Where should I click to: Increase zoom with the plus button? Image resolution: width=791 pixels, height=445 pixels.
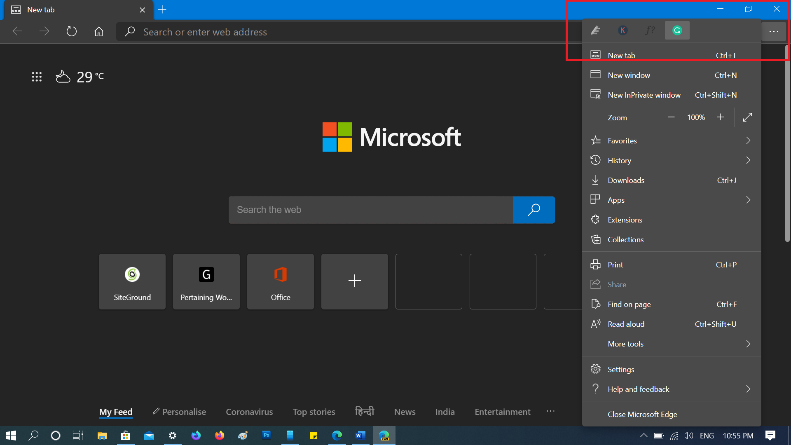point(721,117)
